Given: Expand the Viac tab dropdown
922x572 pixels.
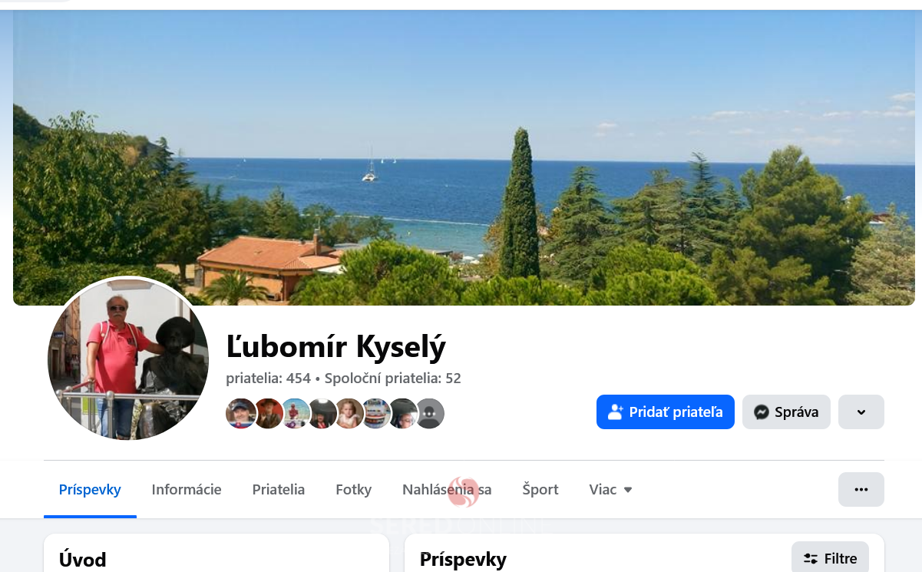Looking at the screenshot, I should [611, 489].
